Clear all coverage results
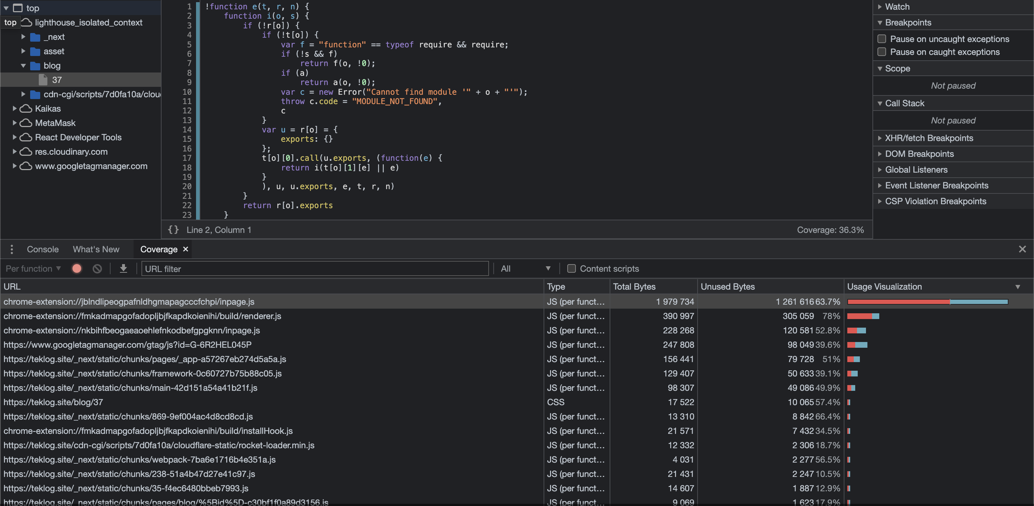Image resolution: width=1034 pixels, height=506 pixels. tap(97, 268)
